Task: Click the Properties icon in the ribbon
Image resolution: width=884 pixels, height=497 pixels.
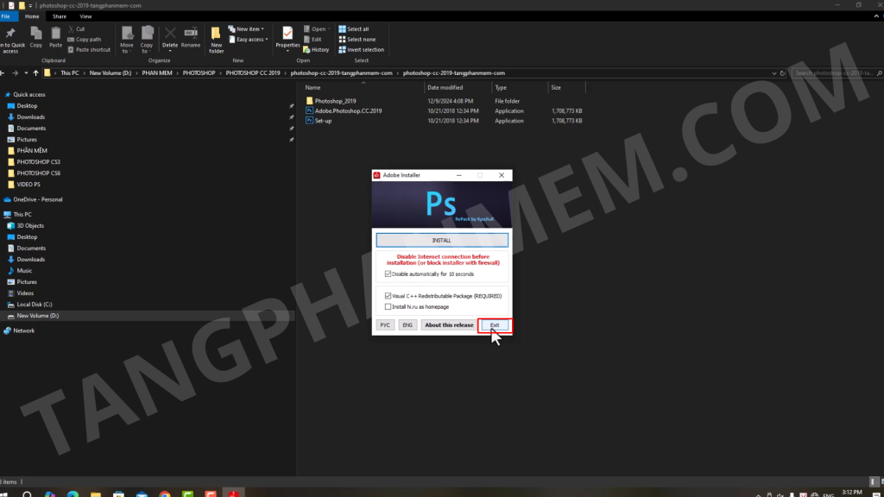Action: coord(287,35)
